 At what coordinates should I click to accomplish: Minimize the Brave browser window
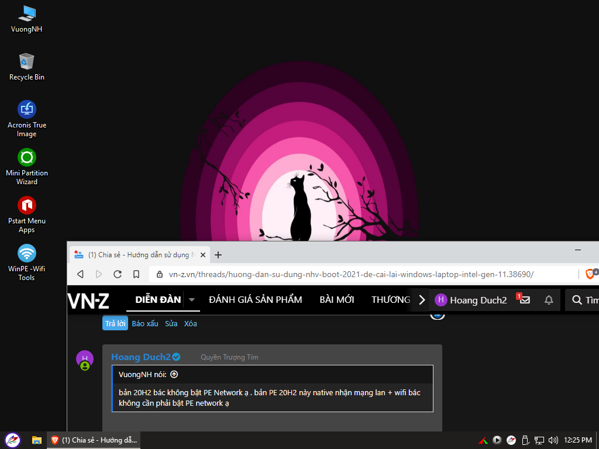tap(578, 250)
